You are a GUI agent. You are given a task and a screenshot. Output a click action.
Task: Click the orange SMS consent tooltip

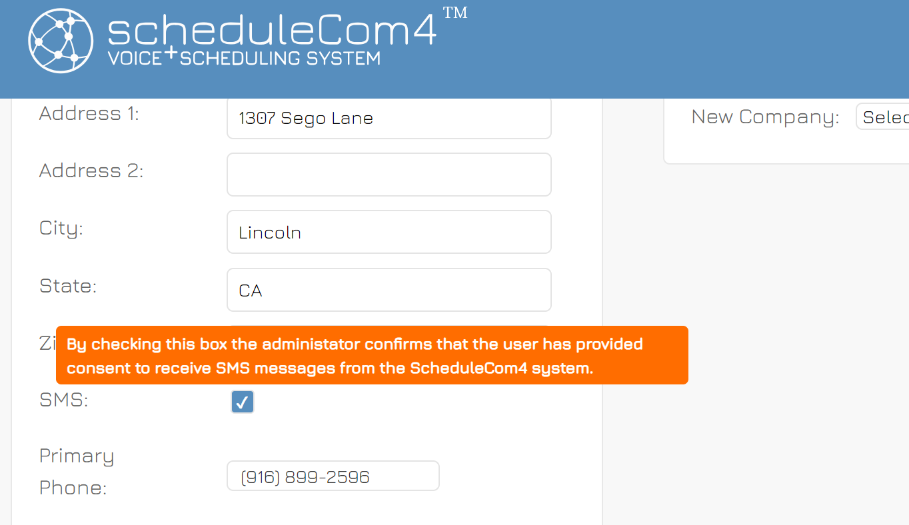tap(372, 355)
